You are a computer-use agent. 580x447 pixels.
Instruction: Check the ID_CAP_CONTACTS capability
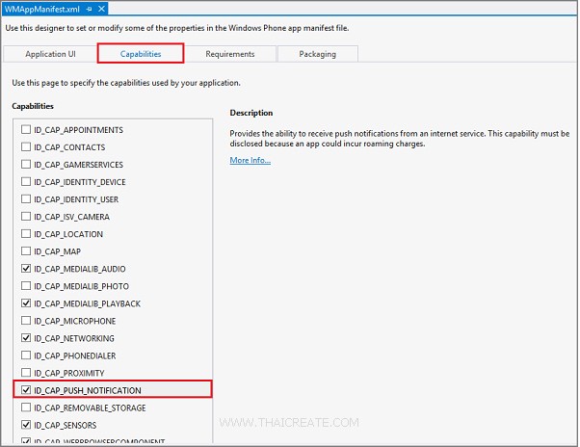tap(26, 146)
